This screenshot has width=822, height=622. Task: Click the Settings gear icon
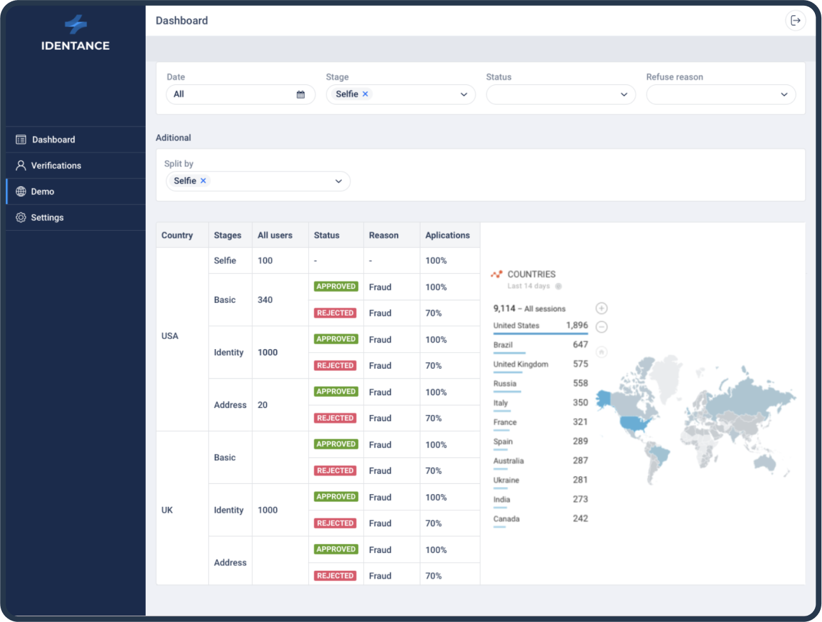[x=21, y=217]
